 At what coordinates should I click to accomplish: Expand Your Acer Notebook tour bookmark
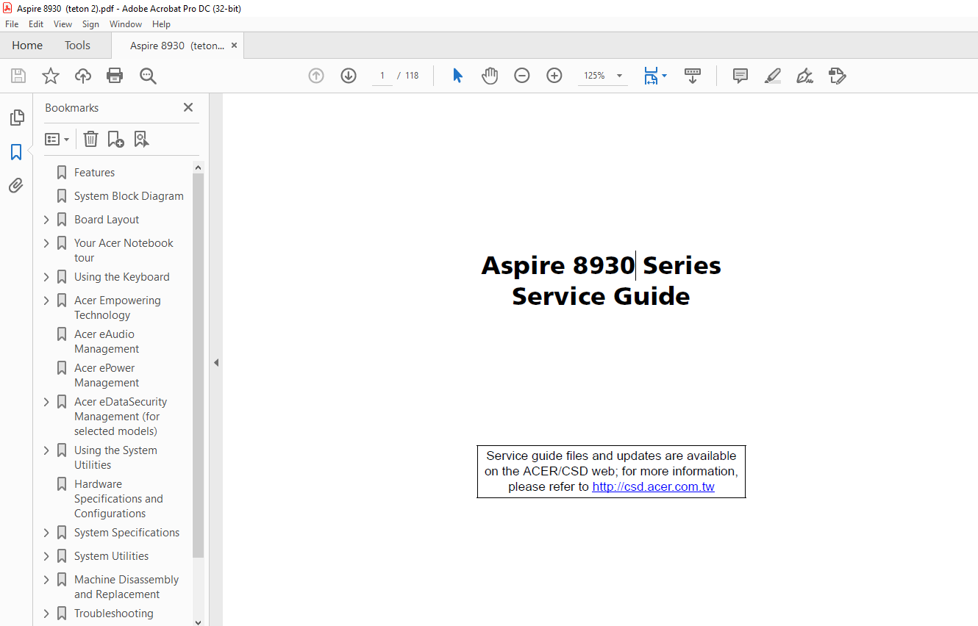pyautogui.click(x=46, y=243)
